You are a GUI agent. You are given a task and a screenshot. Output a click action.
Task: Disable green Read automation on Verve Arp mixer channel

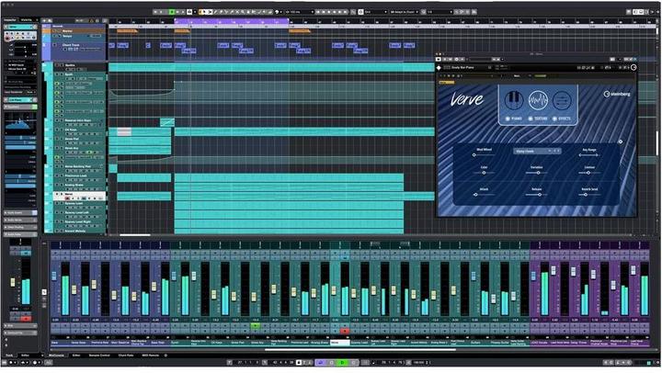(x=255, y=326)
